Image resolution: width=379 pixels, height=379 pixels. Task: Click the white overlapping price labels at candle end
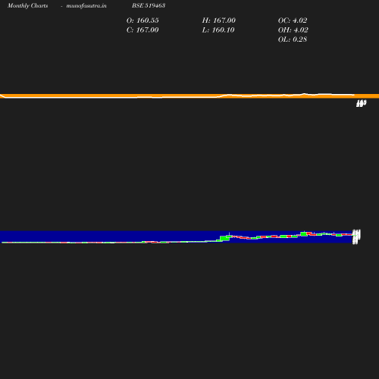[356, 236]
